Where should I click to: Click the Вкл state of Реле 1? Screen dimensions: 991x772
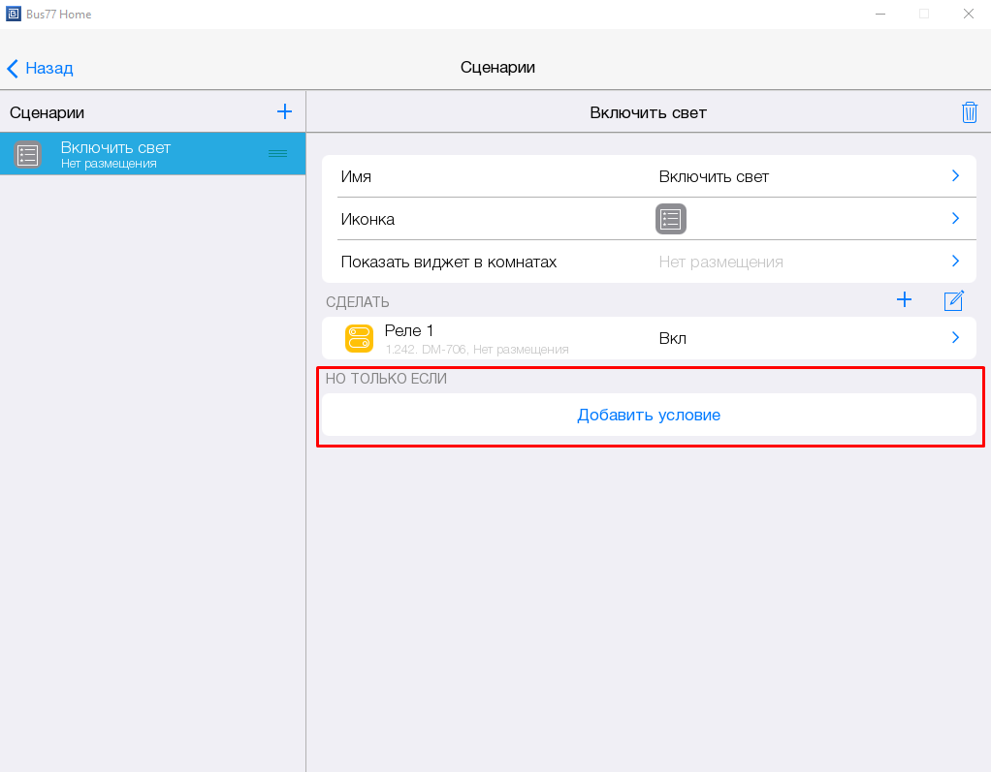(673, 338)
